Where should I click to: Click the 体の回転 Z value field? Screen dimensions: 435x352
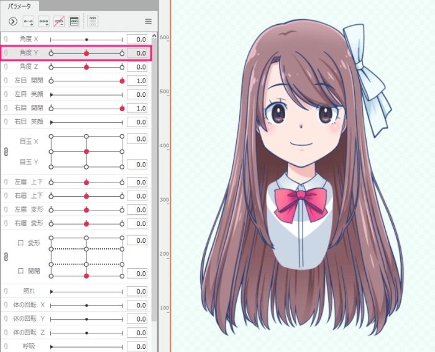tap(137, 333)
